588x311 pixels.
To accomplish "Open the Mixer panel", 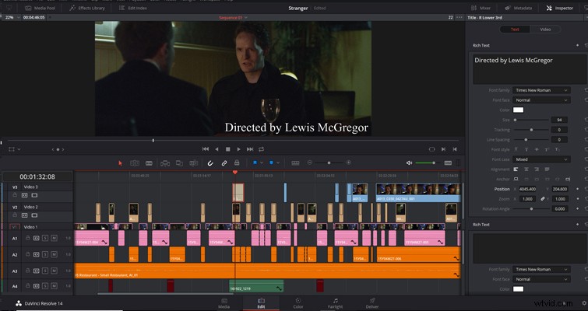I will point(481,8).
